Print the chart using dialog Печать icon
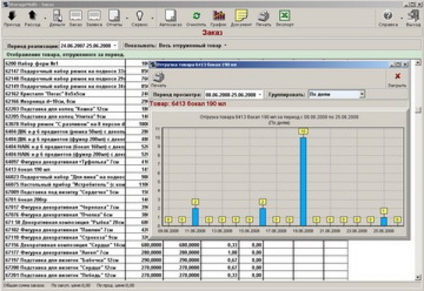424x291 pixels. 159,78
